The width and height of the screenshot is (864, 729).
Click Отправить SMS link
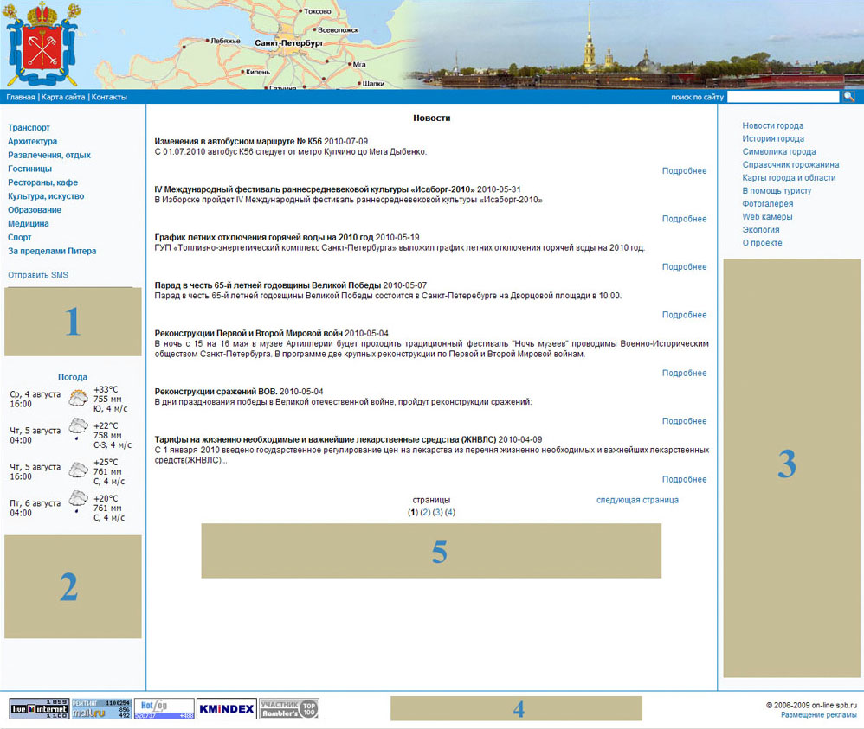tap(38, 275)
